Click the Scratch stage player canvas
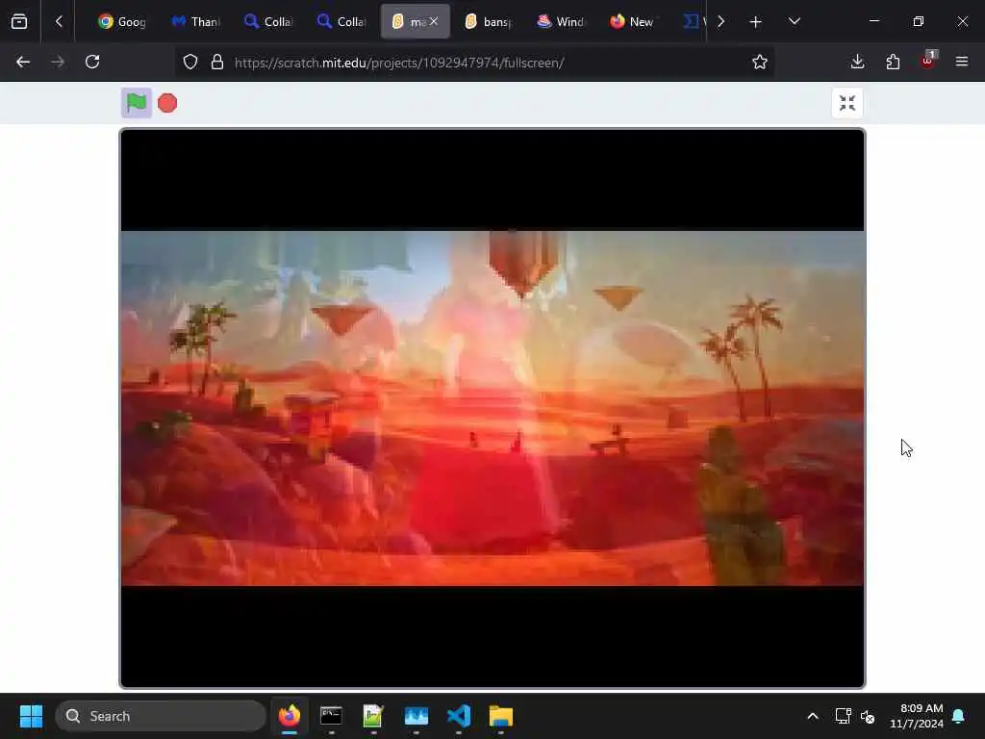985x739 pixels. pos(492,408)
